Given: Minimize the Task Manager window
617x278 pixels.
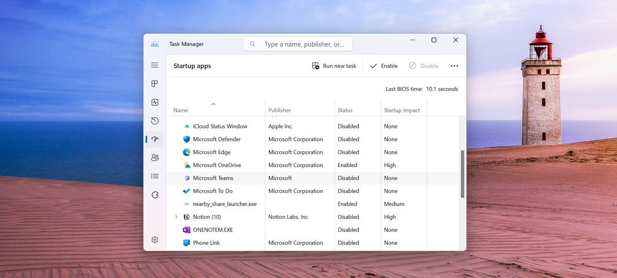Looking at the screenshot, I should click(413, 40).
